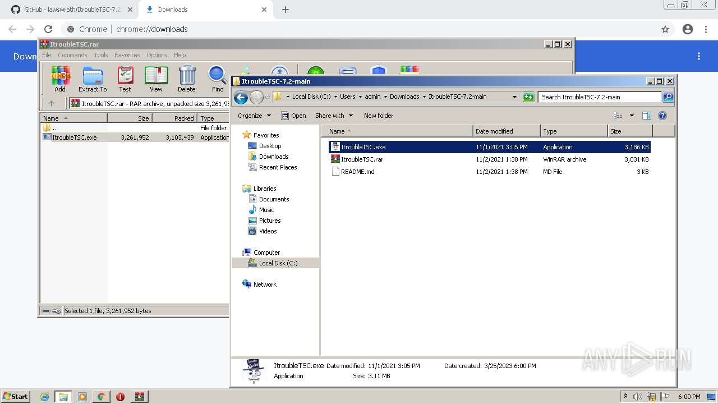
Task: Open the Favorites menu in WinRAR
Action: (127, 55)
